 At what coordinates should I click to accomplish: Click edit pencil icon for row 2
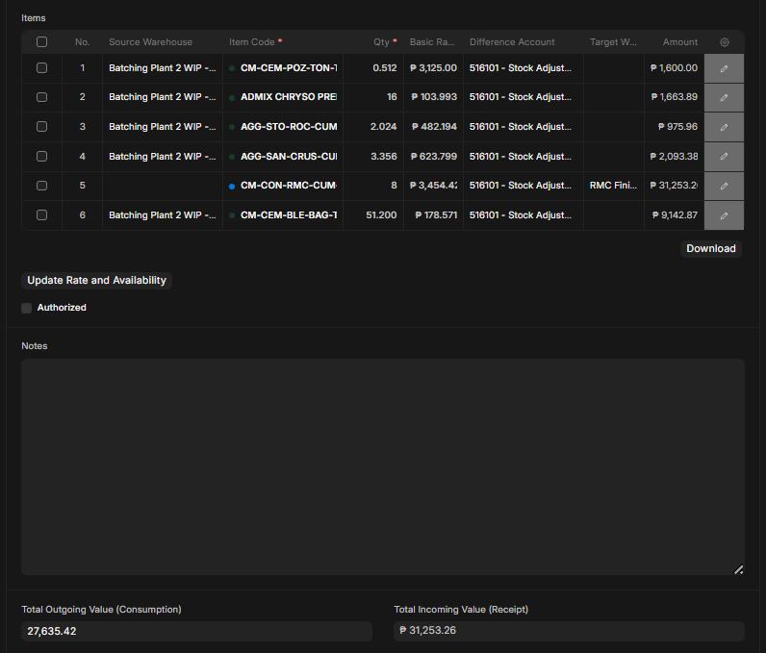(724, 97)
